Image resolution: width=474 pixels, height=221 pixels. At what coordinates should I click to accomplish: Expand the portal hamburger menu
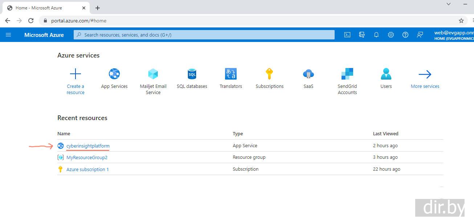click(9, 35)
